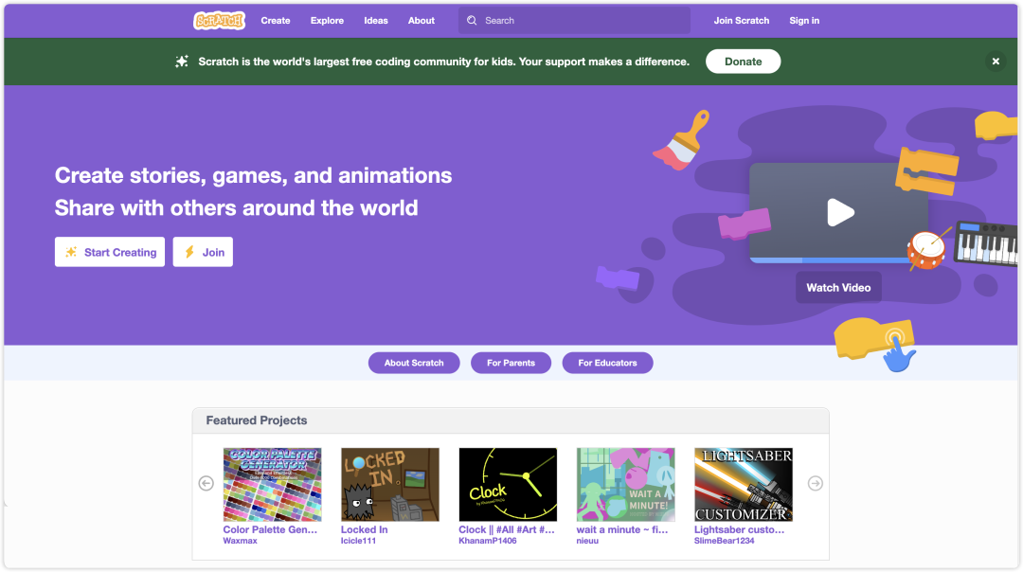Click the Donate button
1023x572 pixels.
point(744,62)
